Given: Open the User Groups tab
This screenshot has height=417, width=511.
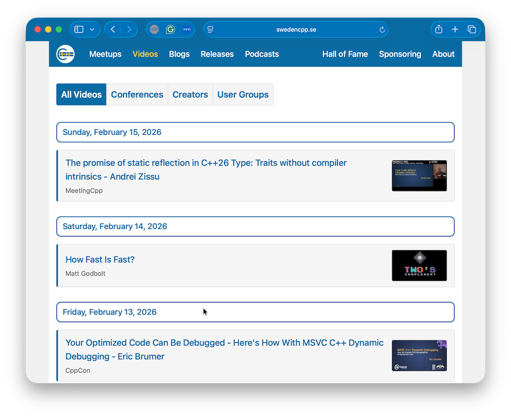Looking at the screenshot, I should tap(243, 94).
